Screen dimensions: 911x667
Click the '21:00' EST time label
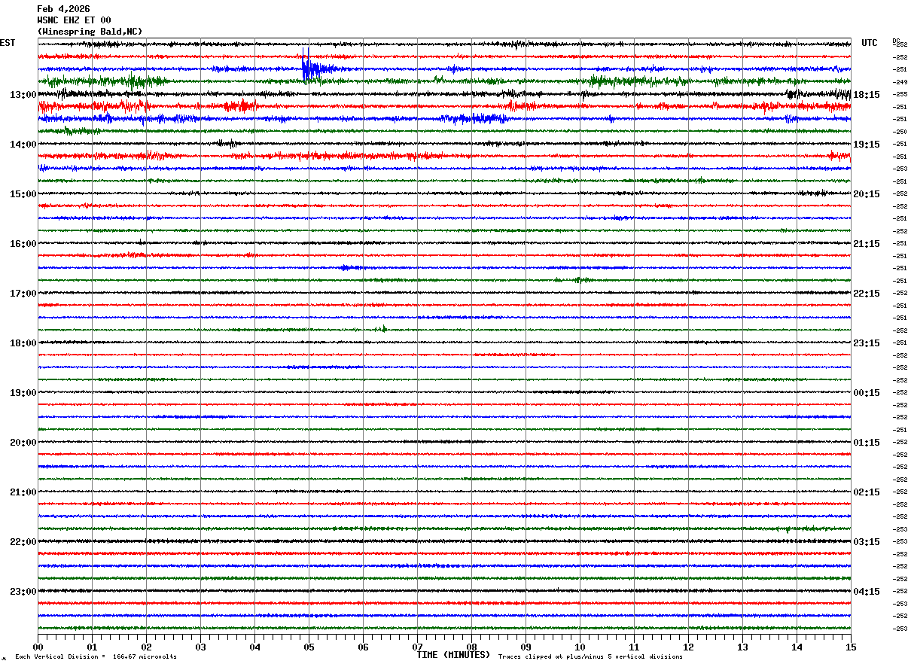click(23, 492)
